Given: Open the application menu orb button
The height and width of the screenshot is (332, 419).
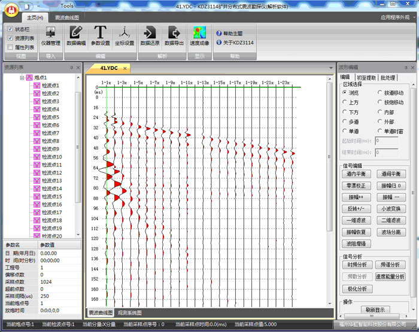Looking at the screenshot, I should pyautogui.click(x=12, y=11).
